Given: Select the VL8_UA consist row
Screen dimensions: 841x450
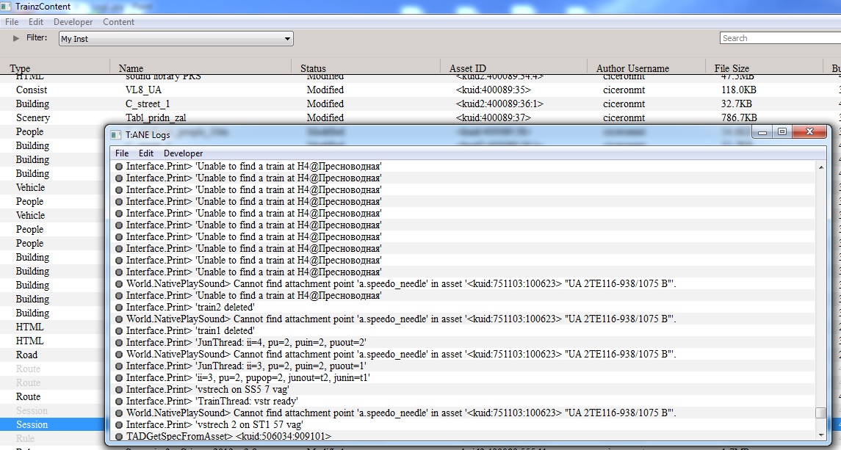Looking at the screenshot, I should (x=420, y=90).
